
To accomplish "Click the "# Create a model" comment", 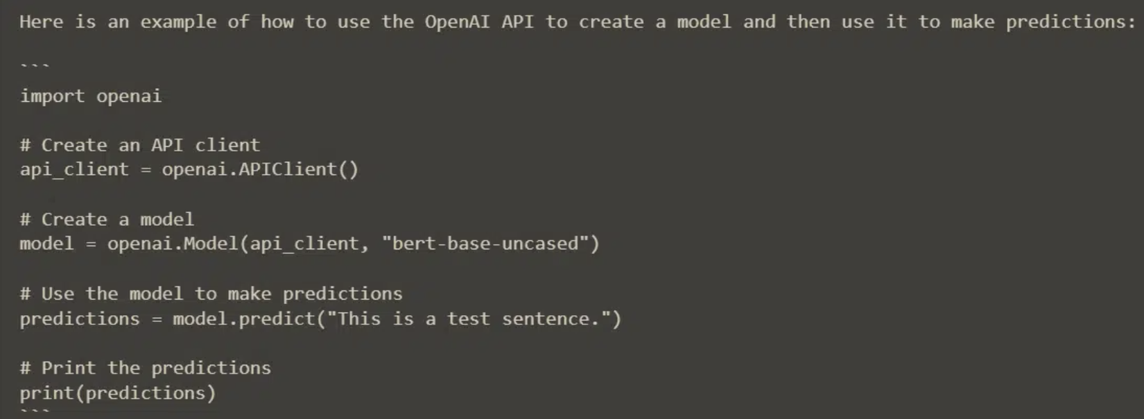I will [x=107, y=219].
